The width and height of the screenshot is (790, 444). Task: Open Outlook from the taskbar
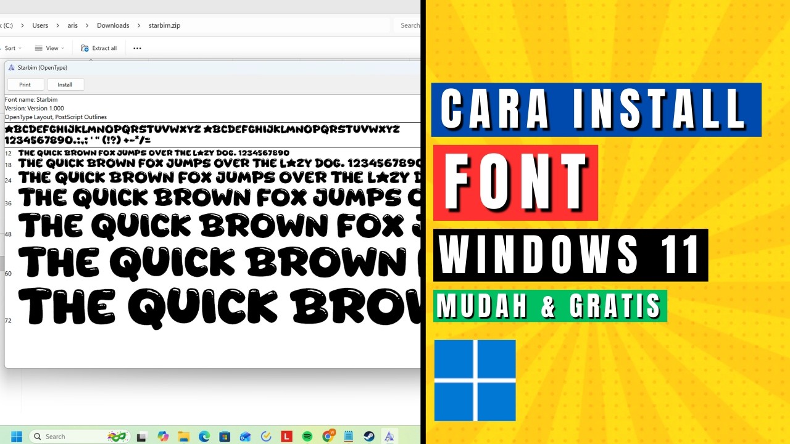(245, 436)
